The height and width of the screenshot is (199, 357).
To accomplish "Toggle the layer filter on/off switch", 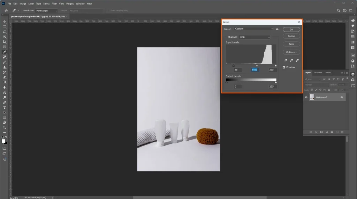I will pos(347,78).
